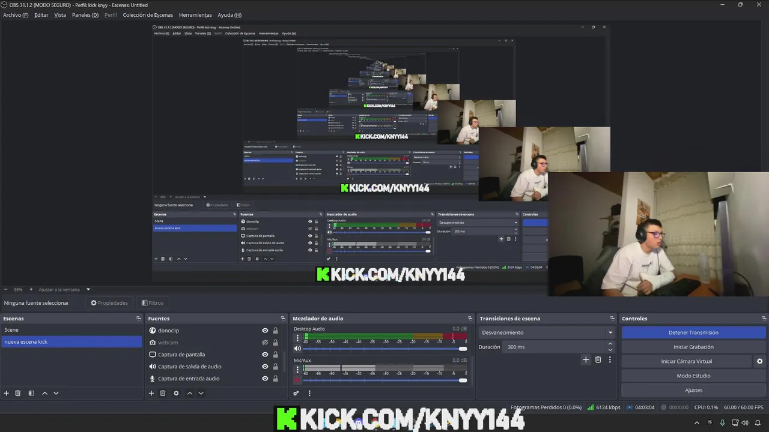Remove the selected source using the trash icon
This screenshot has width=769, height=432.
pyautogui.click(x=163, y=393)
